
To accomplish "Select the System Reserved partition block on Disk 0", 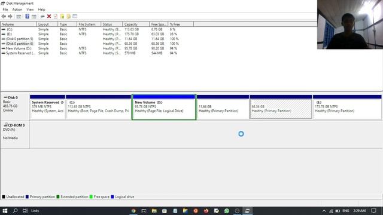I will pos(48,107).
